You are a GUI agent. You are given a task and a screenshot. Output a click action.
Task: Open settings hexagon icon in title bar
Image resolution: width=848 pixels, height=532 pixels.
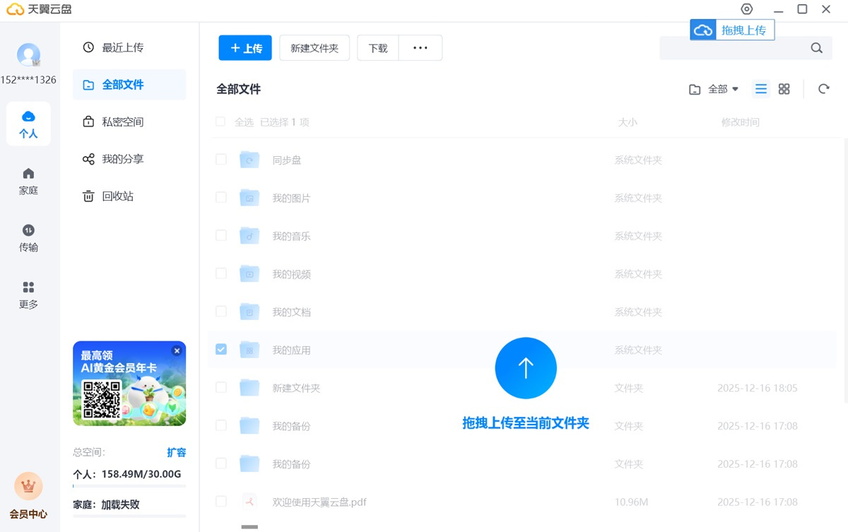pos(747,9)
